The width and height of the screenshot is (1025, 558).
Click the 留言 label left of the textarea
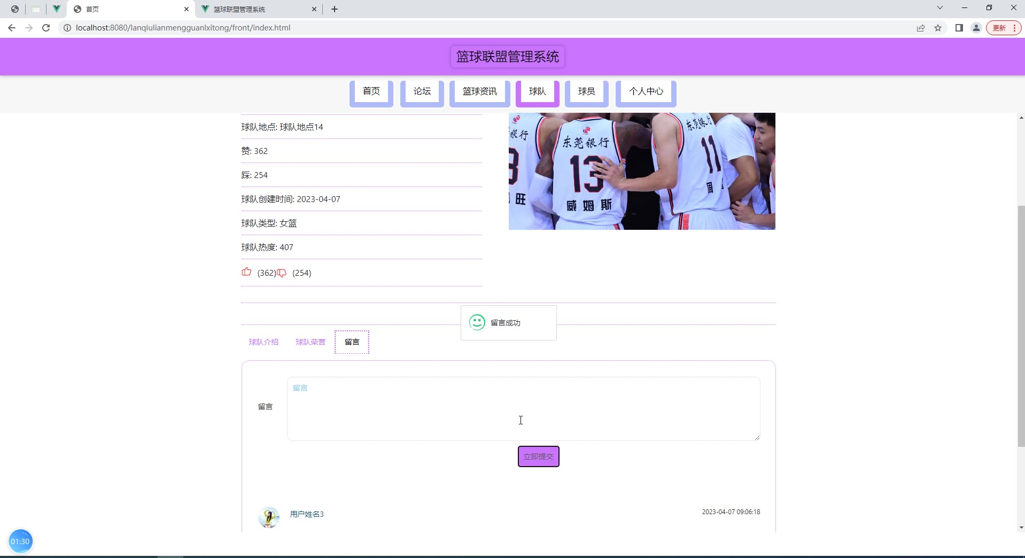click(266, 407)
